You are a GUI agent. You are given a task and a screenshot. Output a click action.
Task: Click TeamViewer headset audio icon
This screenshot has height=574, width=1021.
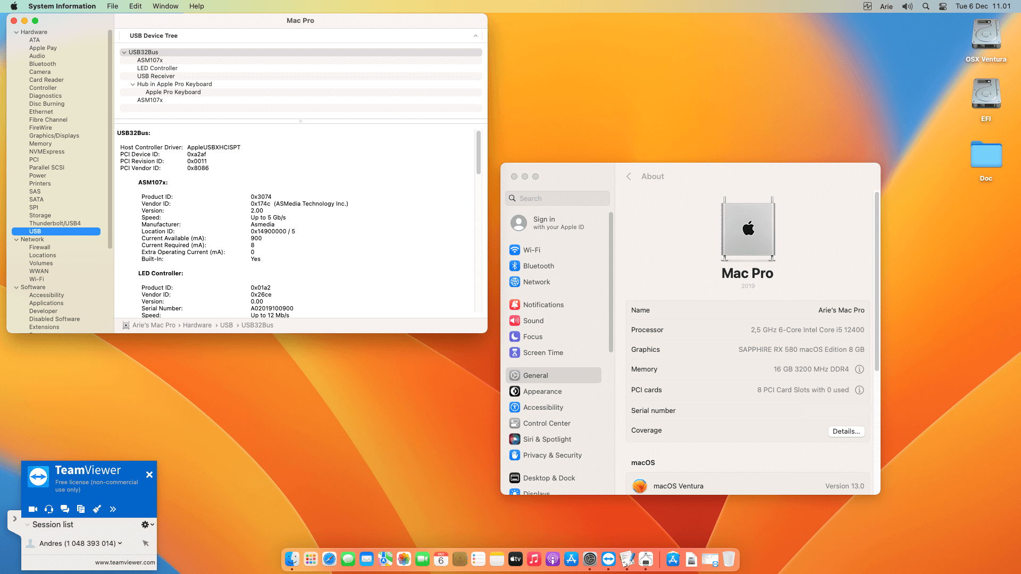[x=49, y=509]
